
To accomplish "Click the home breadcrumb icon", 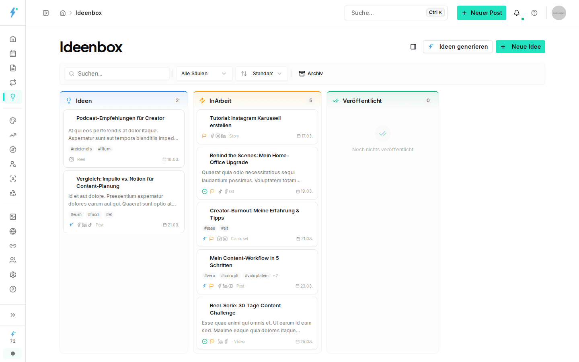I will pos(63,12).
